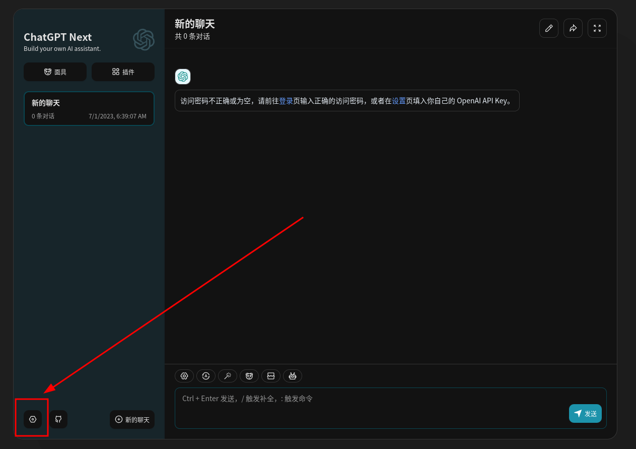Open the 面具 masks page

point(55,72)
